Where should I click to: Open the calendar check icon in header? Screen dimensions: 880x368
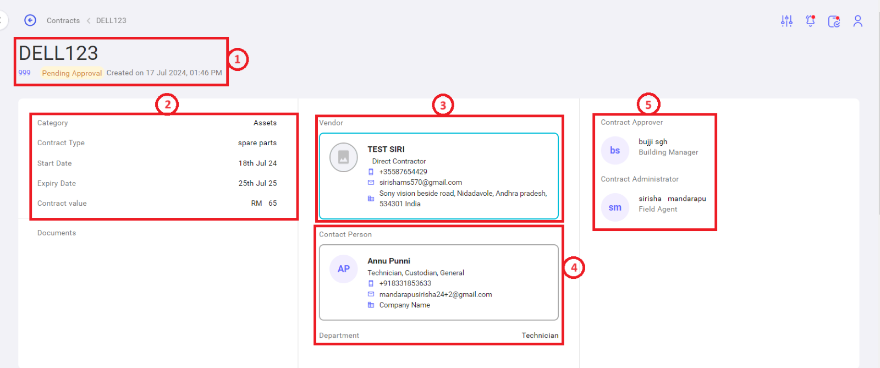[x=834, y=21]
